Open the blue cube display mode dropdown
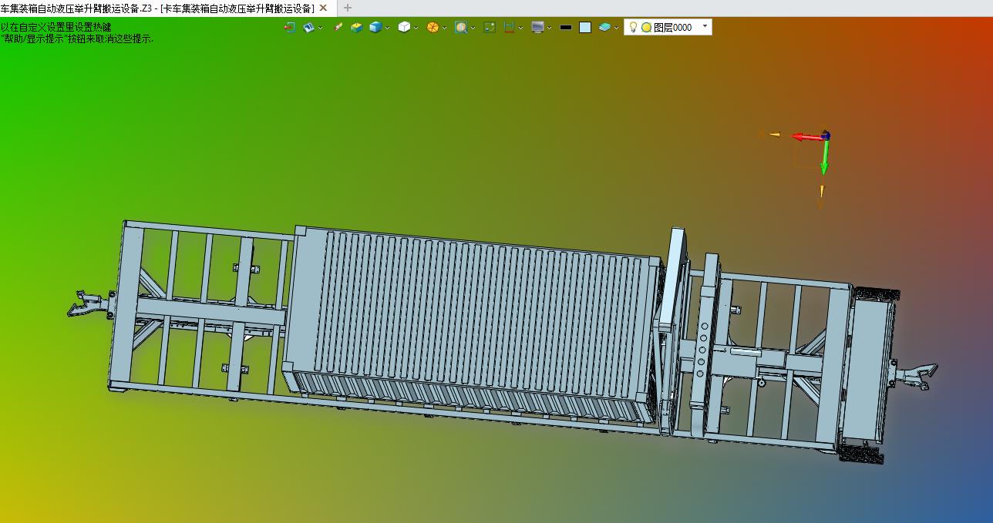The image size is (993, 523). (x=387, y=28)
